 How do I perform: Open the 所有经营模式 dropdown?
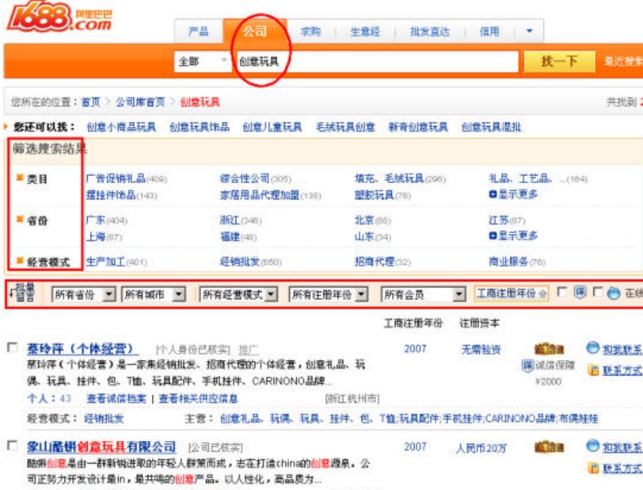click(x=238, y=294)
